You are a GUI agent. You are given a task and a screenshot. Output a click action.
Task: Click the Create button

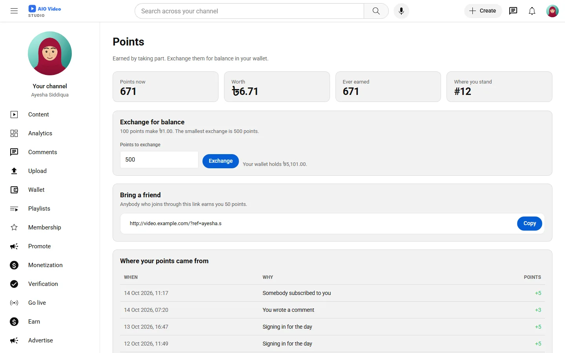(x=483, y=11)
